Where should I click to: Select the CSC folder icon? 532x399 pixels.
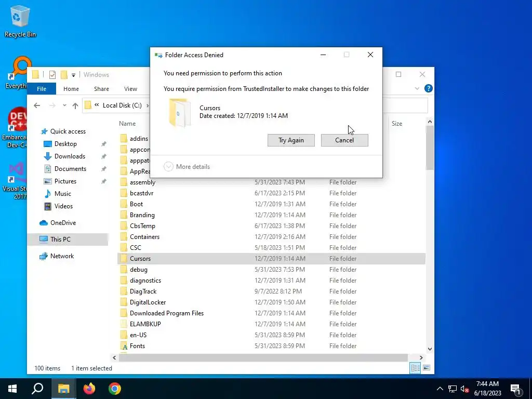pos(124,248)
